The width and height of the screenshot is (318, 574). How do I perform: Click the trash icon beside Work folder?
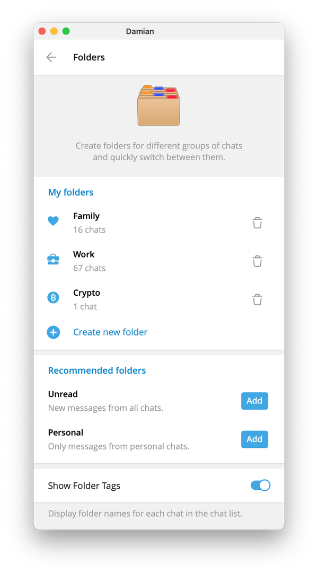coord(258,261)
